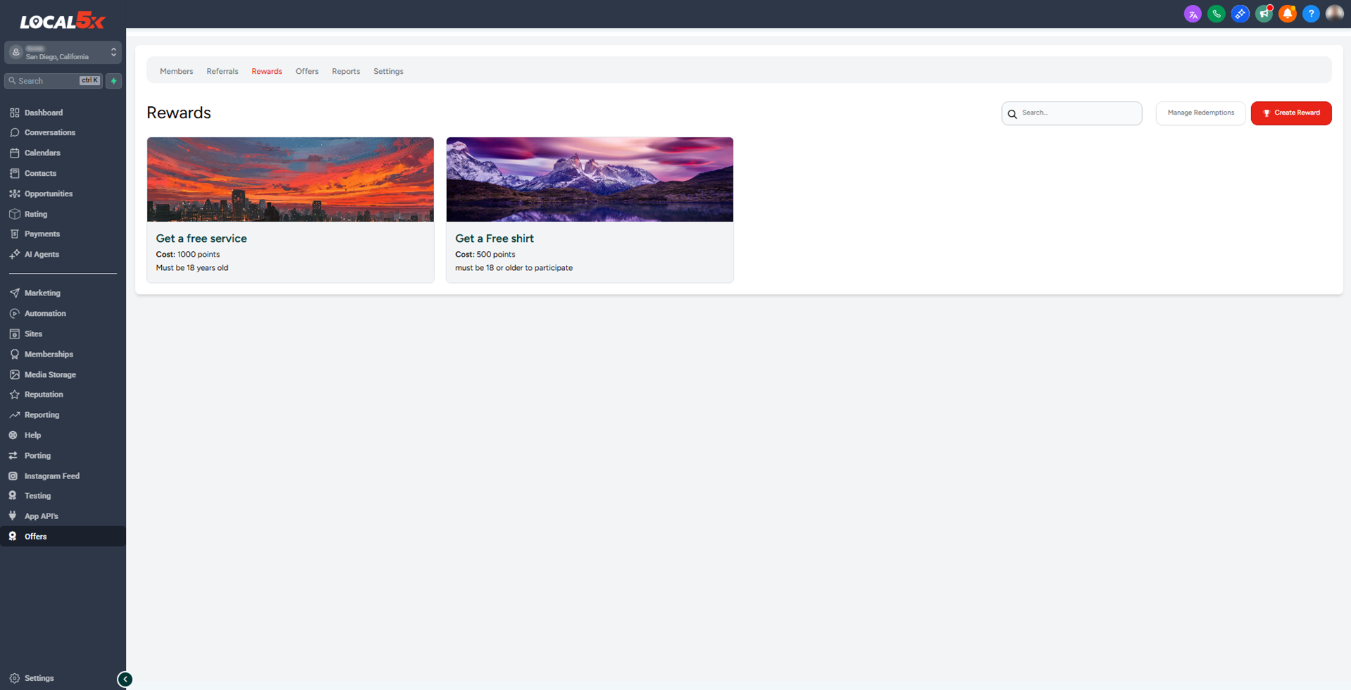This screenshot has height=690, width=1351.
Task: Click the blue help question mark icon
Action: tap(1311, 14)
